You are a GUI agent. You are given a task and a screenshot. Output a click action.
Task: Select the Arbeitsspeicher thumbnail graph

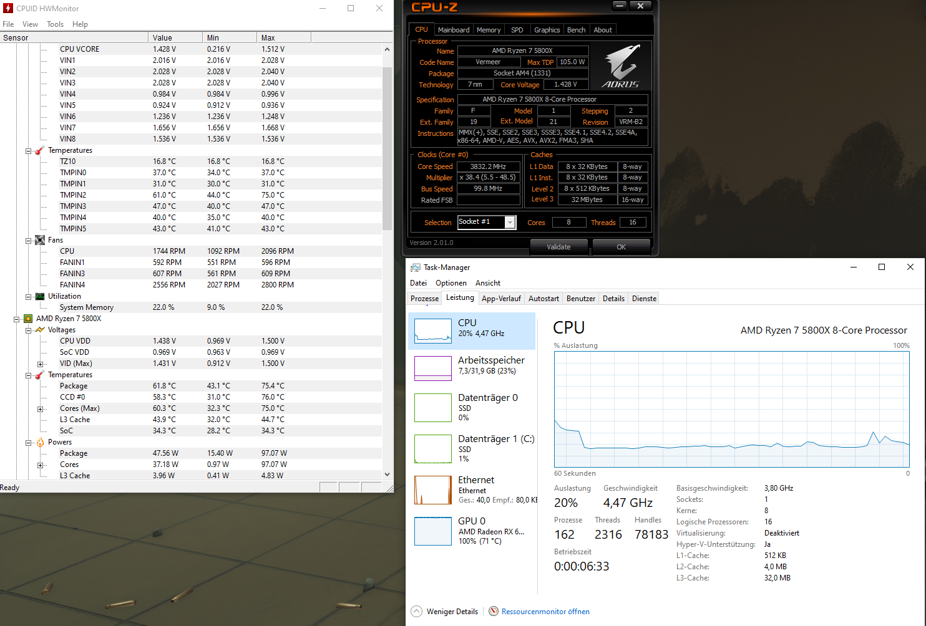[433, 368]
